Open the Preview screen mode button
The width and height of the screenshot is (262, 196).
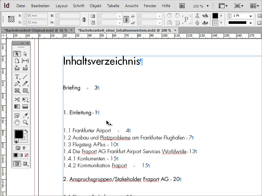pos(25,164)
